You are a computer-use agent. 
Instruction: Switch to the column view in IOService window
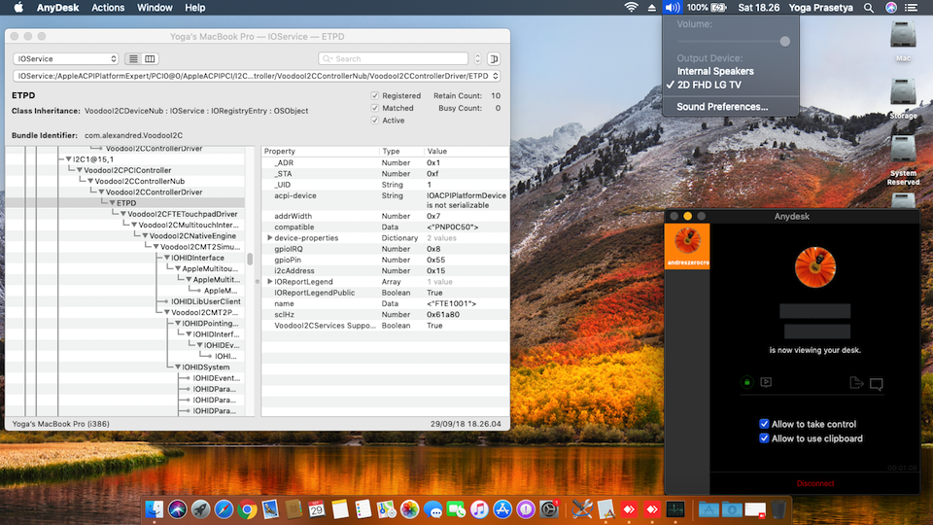point(150,59)
